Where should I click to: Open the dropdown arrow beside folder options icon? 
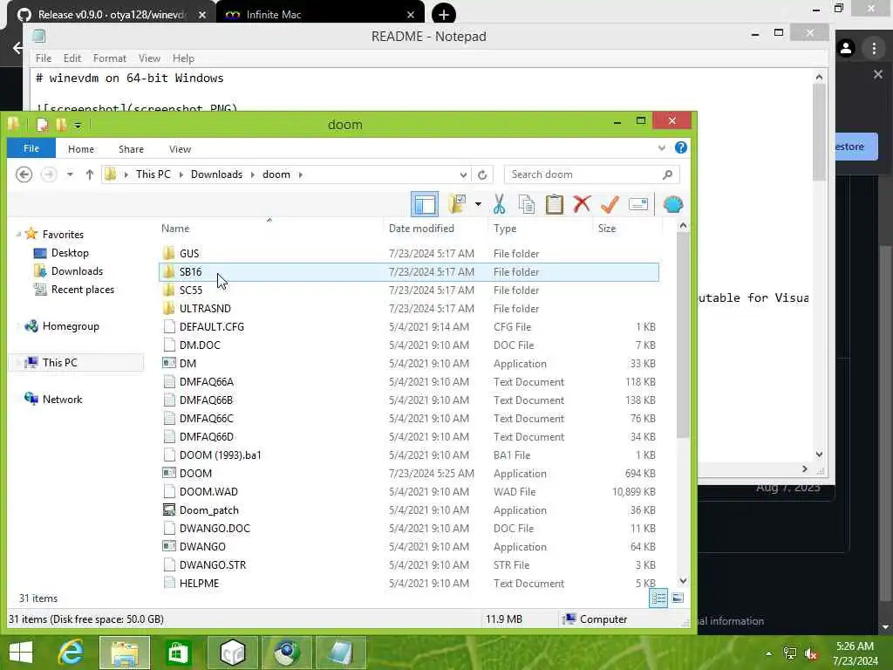pyautogui.click(x=478, y=204)
